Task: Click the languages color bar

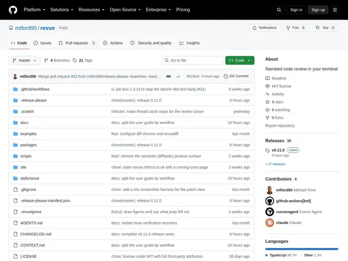Action: 302,249
